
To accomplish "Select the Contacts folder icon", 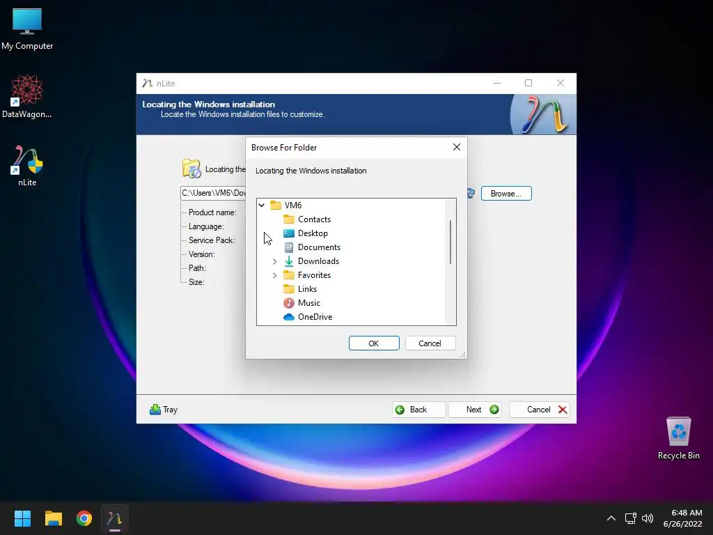I will tap(289, 219).
